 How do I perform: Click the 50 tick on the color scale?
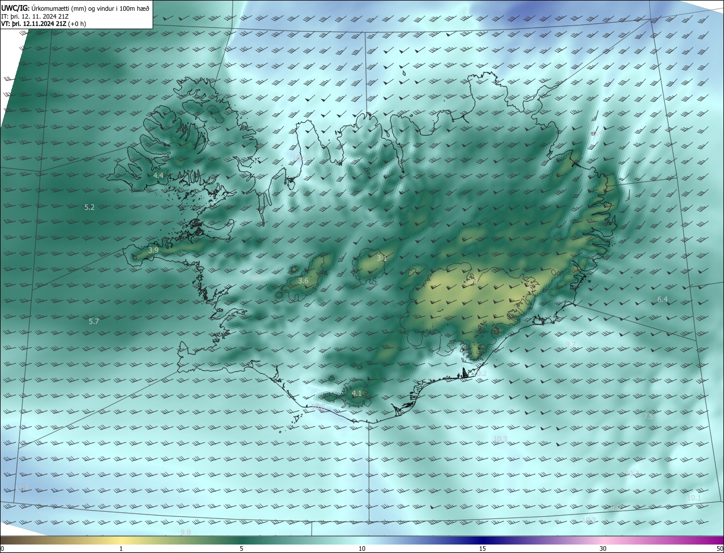719,548
